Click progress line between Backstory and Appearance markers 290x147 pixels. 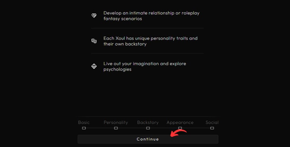pos(164,128)
